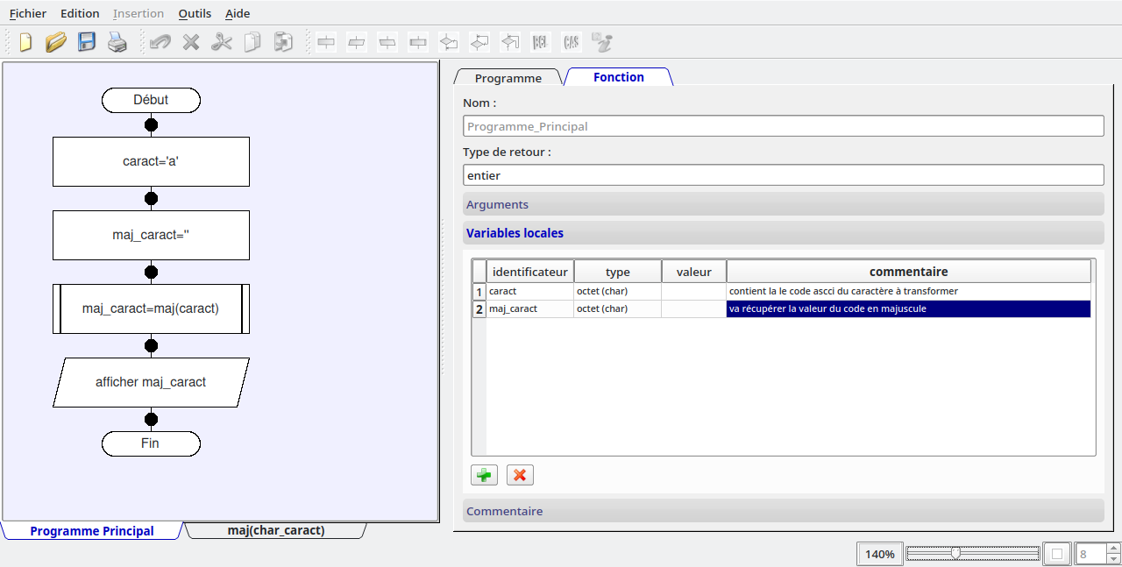The height and width of the screenshot is (567, 1122).
Task: Delete the variable with red X icon
Action: [520, 475]
